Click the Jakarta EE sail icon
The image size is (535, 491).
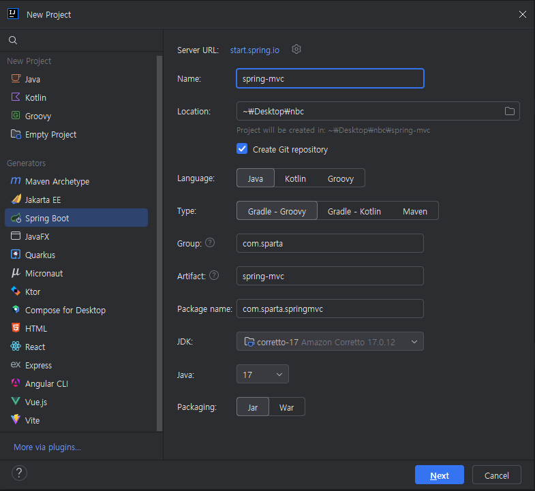coord(16,199)
